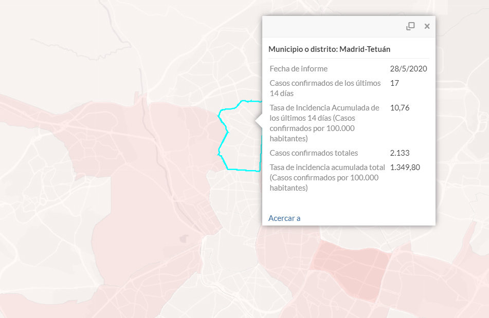Select the 14-day incidence value 10,76
Image resolution: width=489 pixels, height=318 pixels.
[x=400, y=108]
